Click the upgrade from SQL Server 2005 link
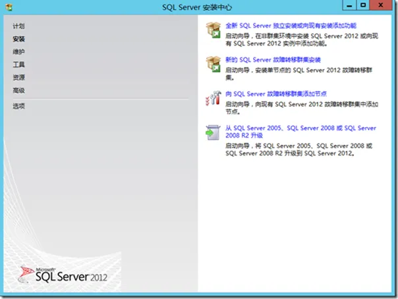 (x=300, y=132)
